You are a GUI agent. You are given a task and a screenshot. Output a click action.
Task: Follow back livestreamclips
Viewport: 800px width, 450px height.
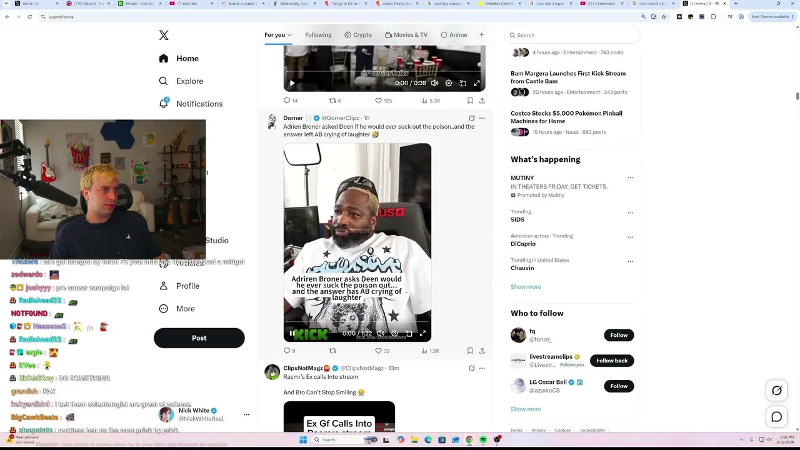pos(612,361)
